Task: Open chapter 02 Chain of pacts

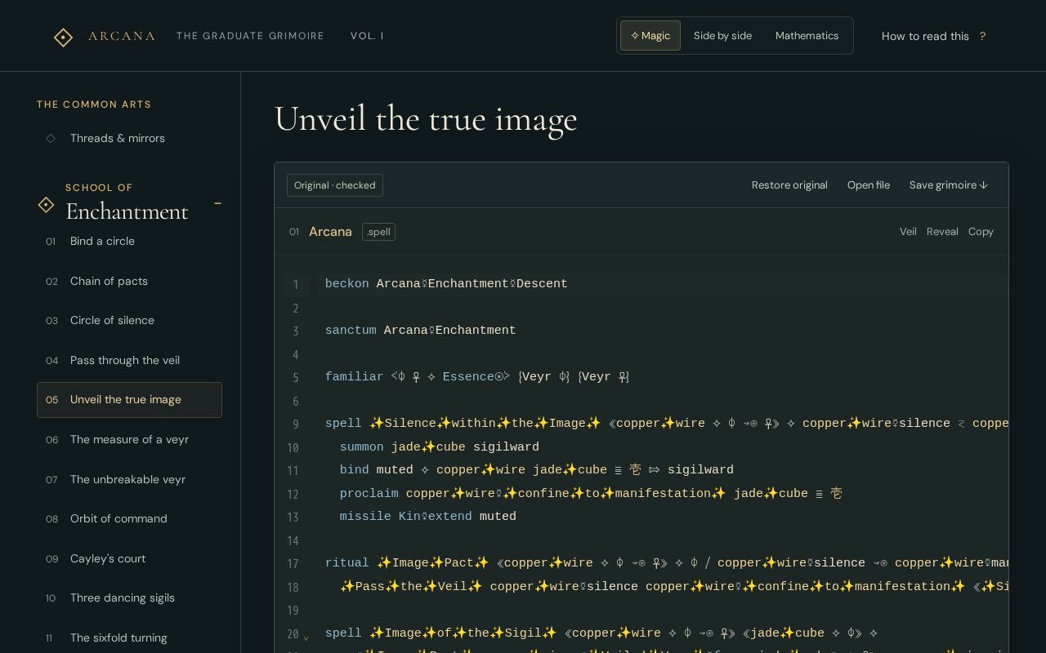Action: tap(129, 281)
